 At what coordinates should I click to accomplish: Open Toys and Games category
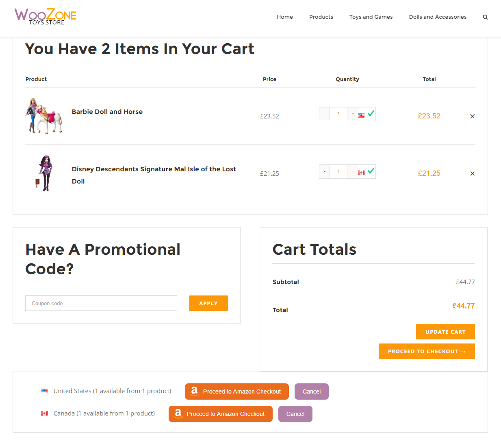pyautogui.click(x=371, y=17)
